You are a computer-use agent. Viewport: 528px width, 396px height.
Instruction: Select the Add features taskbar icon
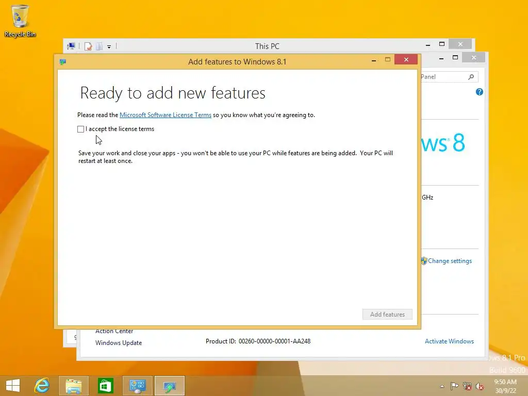pos(169,386)
